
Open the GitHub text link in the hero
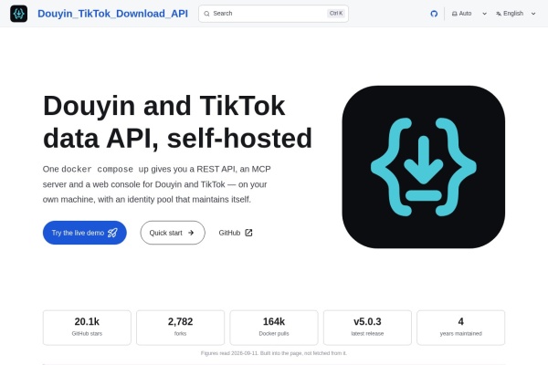click(236, 233)
